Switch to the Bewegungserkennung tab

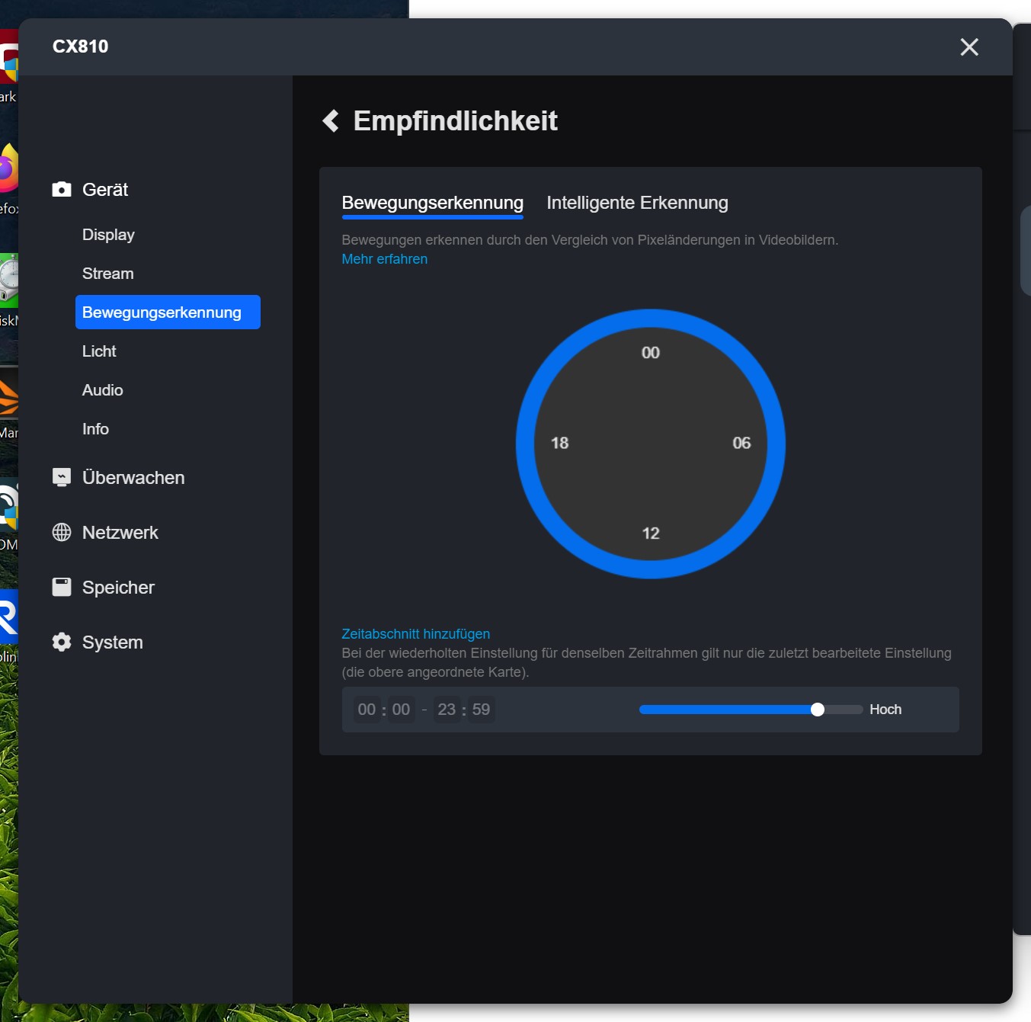click(x=433, y=203)
